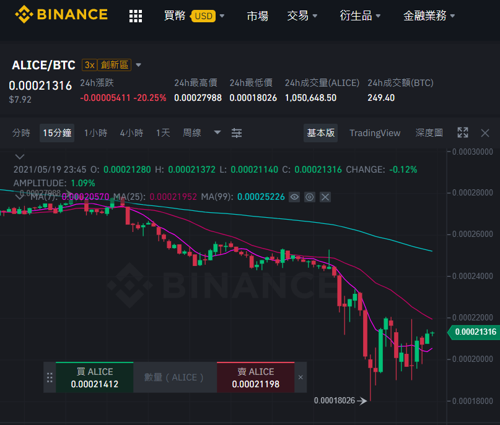
Task: Collapse chart info chevron above date
Action: coord(20,157)
